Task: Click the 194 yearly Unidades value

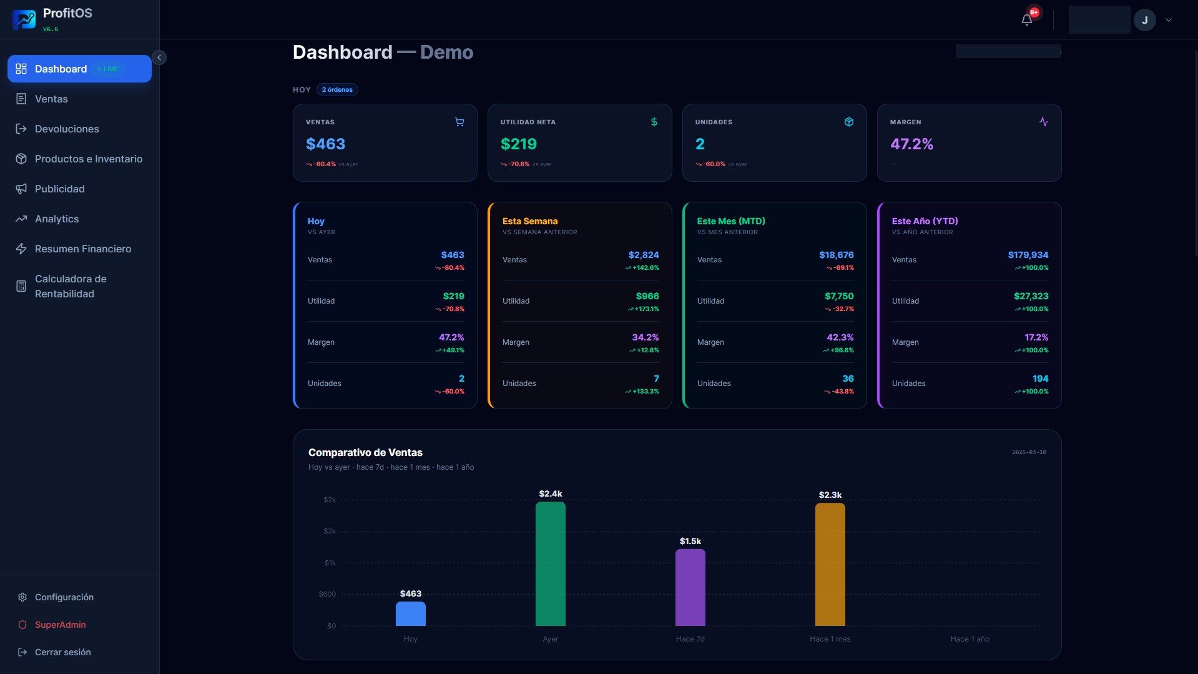Action: (1041, 379)
